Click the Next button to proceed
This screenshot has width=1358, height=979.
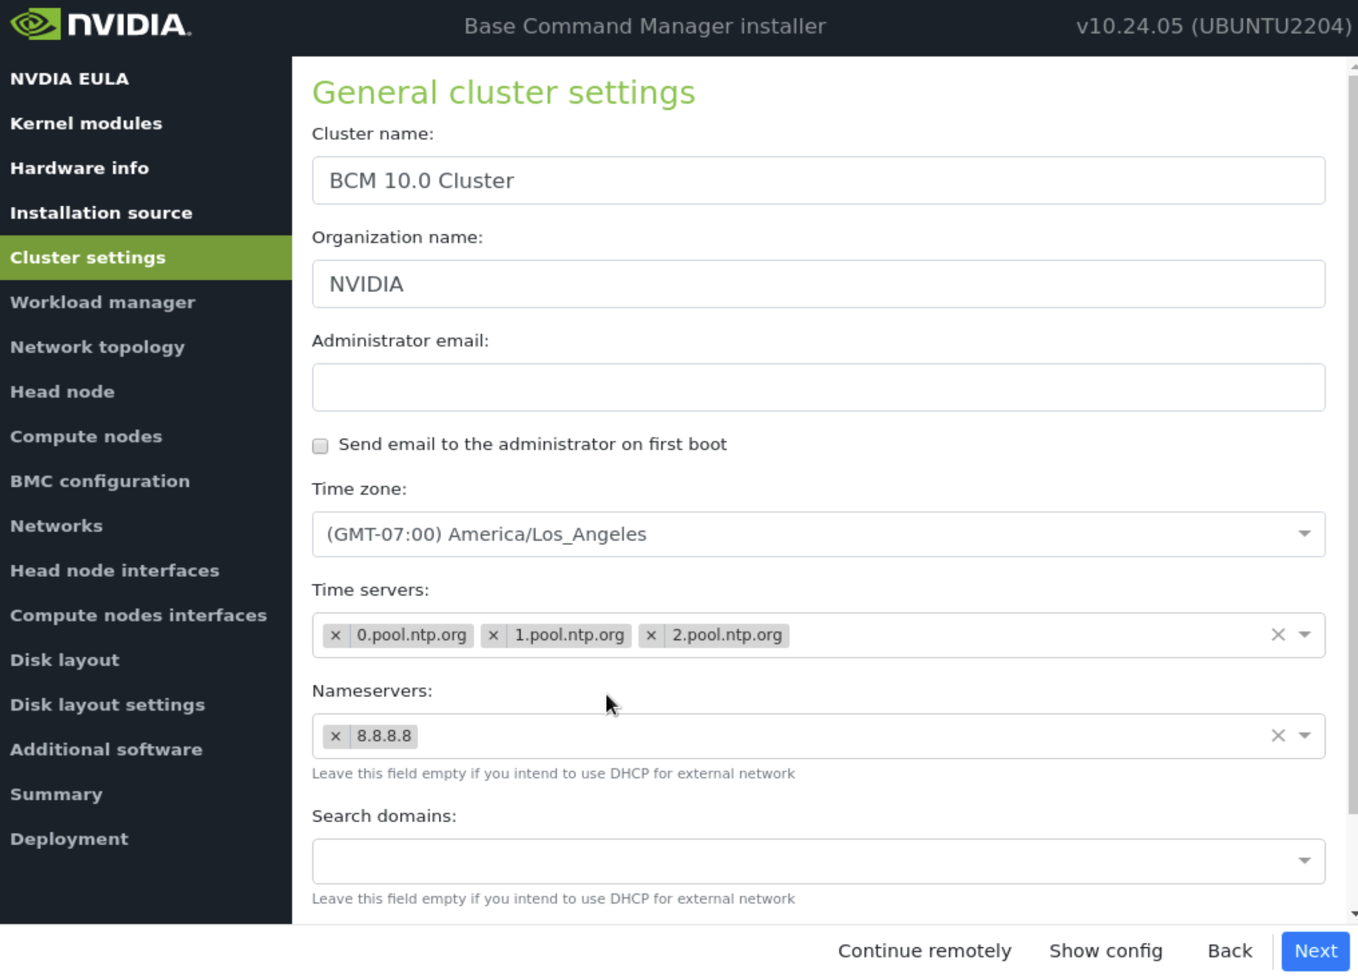1316,950
